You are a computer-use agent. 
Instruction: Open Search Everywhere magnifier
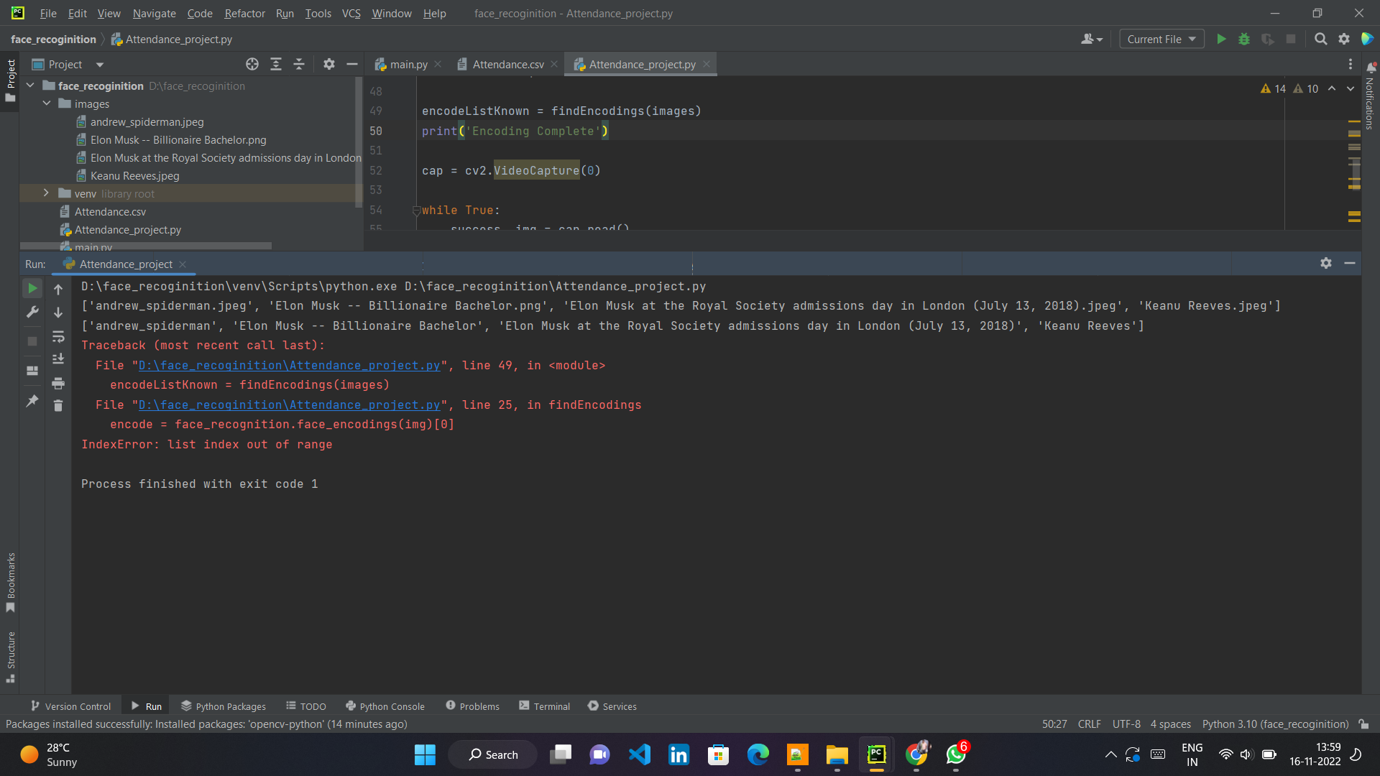[1321, 39]
